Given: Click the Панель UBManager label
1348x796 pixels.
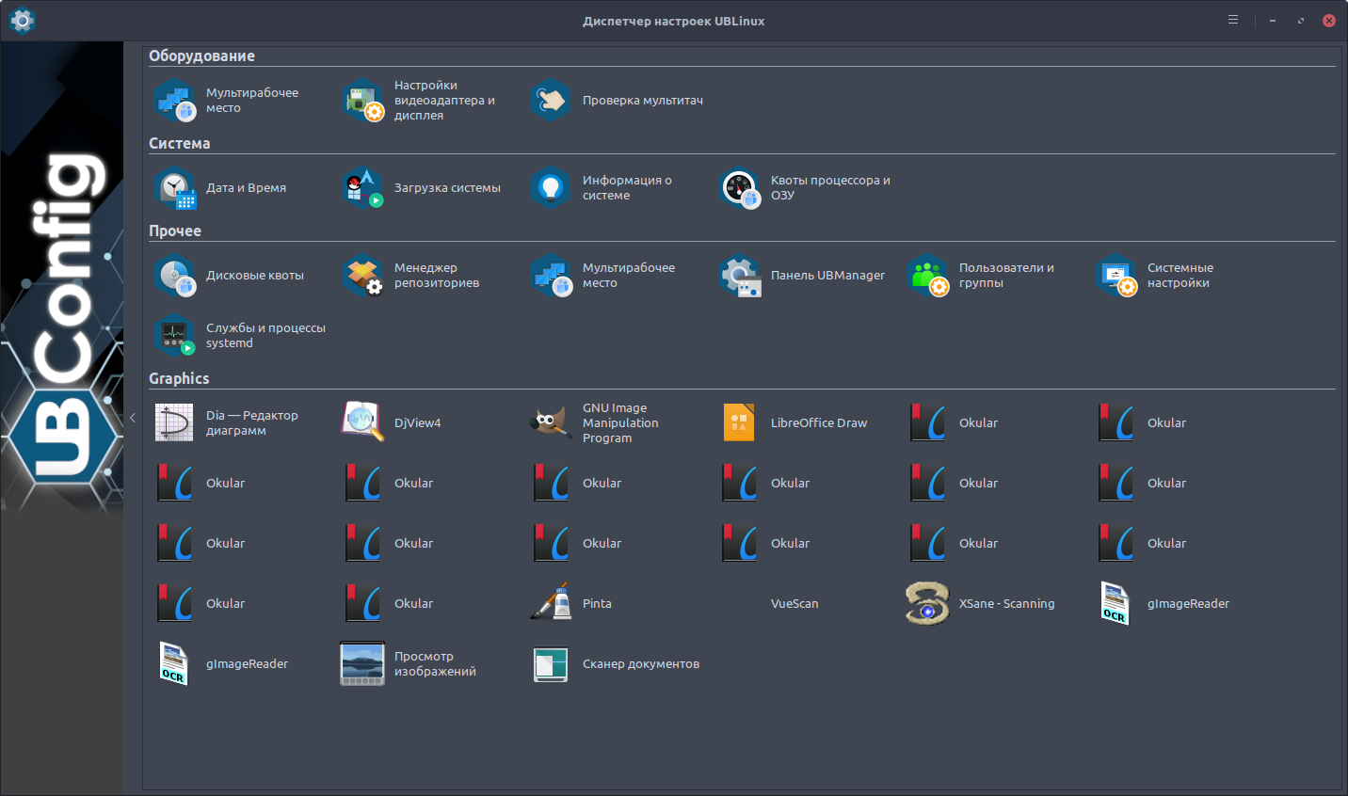Looking at the screenshot, I should pos(827,276).
